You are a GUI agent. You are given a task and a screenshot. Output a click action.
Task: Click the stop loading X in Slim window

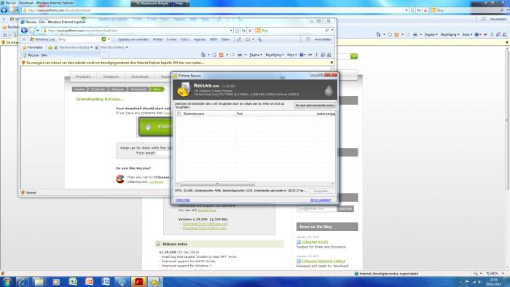pyautogui.click(x=250, y=31)
